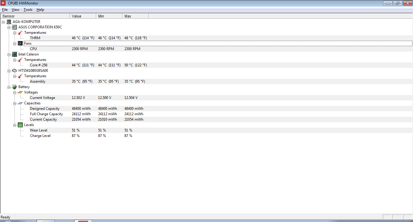Click the Value column header

click(83, 16)
